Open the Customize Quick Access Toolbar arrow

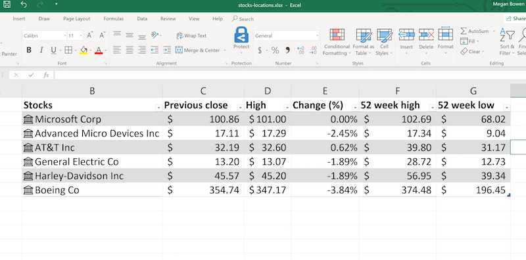tap(56, 5)
